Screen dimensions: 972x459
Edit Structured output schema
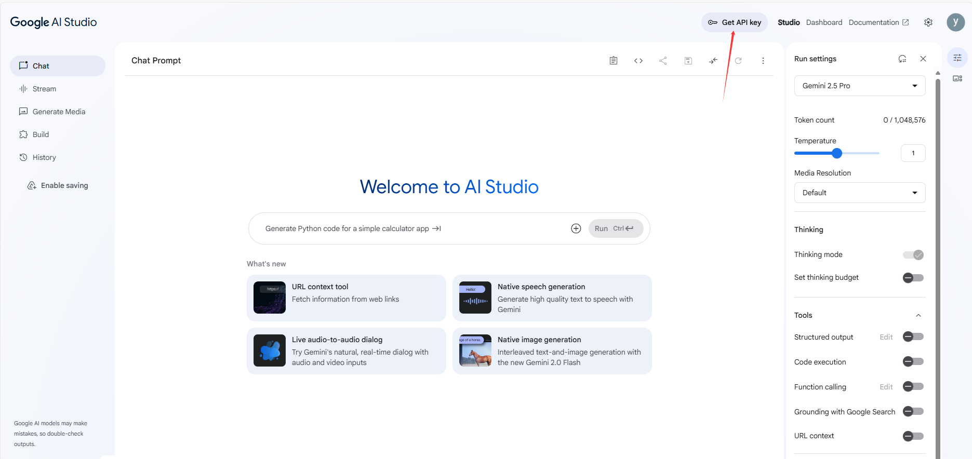pos(886,337)
